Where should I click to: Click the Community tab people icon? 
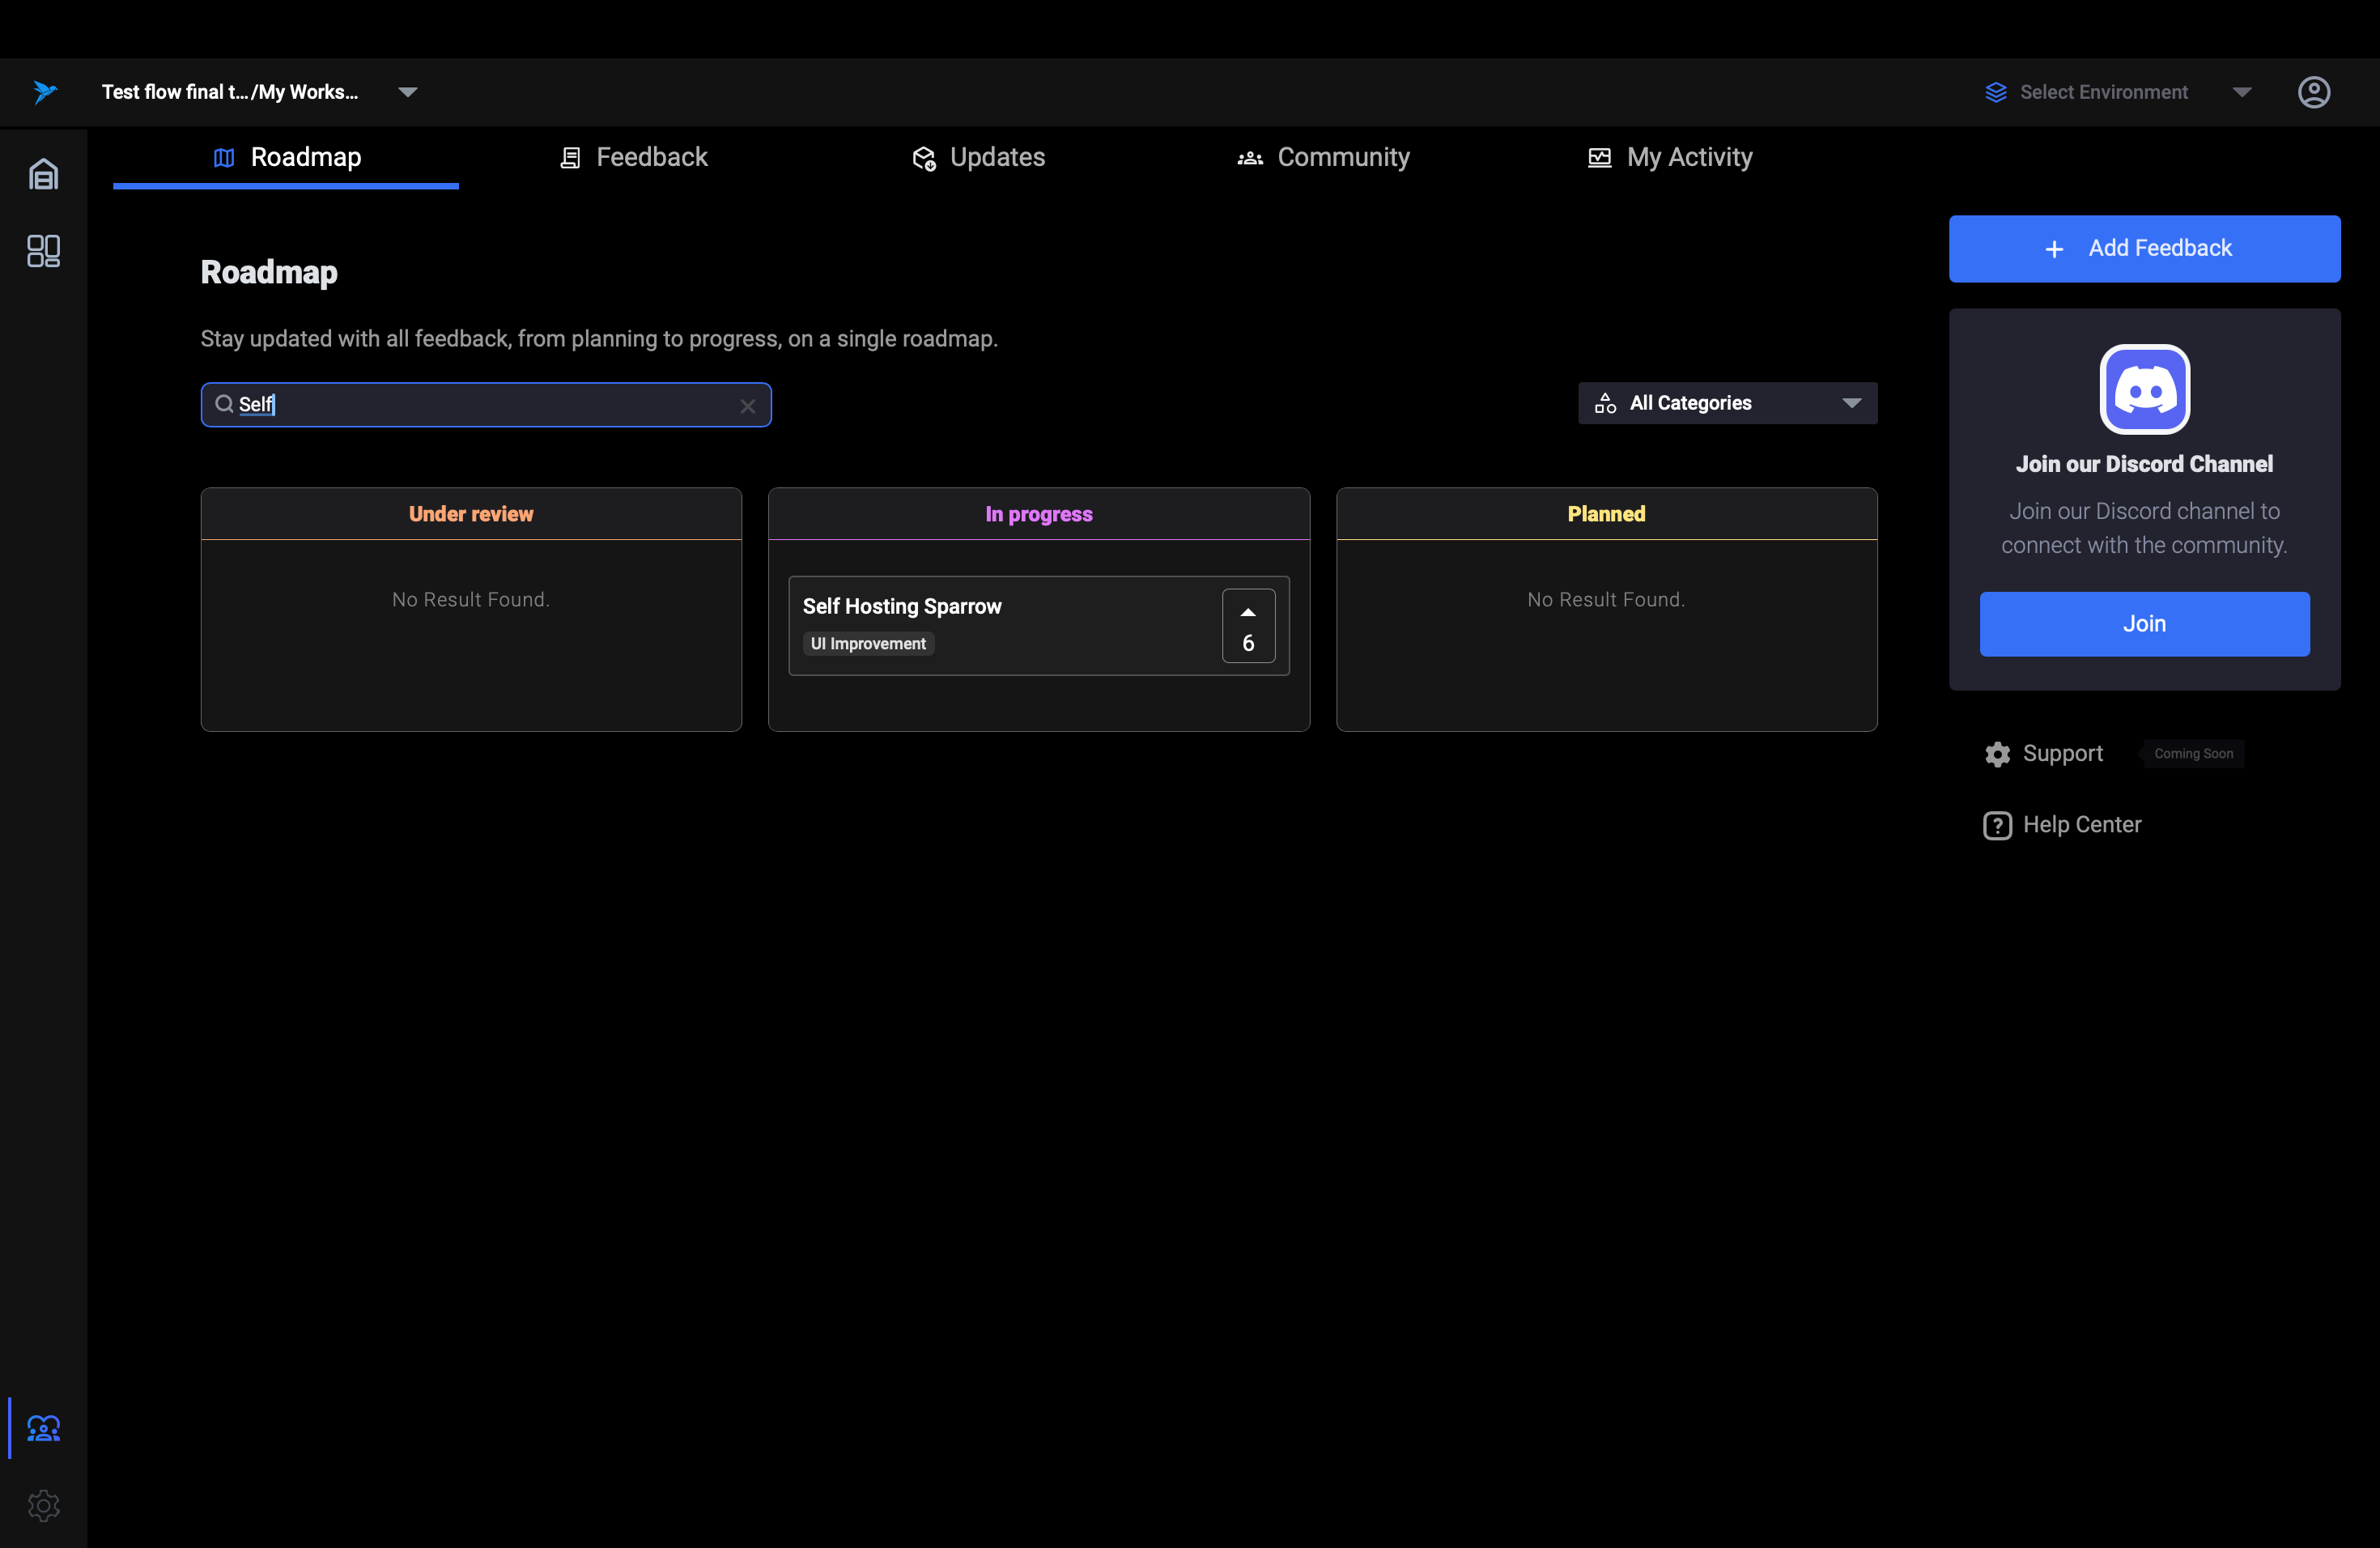click(x=1250, y=158)
